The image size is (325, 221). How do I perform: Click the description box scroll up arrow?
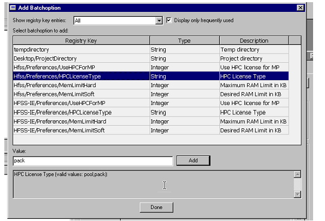(x=297, y=174)
